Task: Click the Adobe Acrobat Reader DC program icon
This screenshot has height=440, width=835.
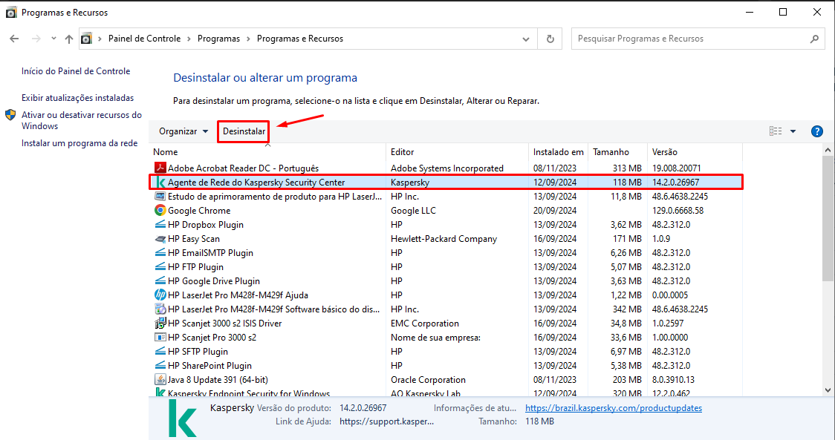Action: tap(160, 168)
